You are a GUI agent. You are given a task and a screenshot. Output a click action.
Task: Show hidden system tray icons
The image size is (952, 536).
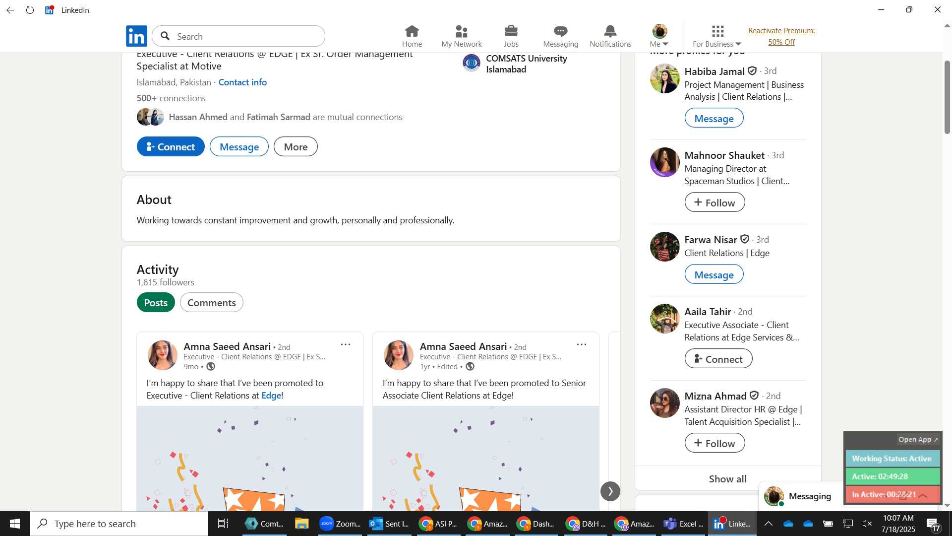(x=768, y=524)
